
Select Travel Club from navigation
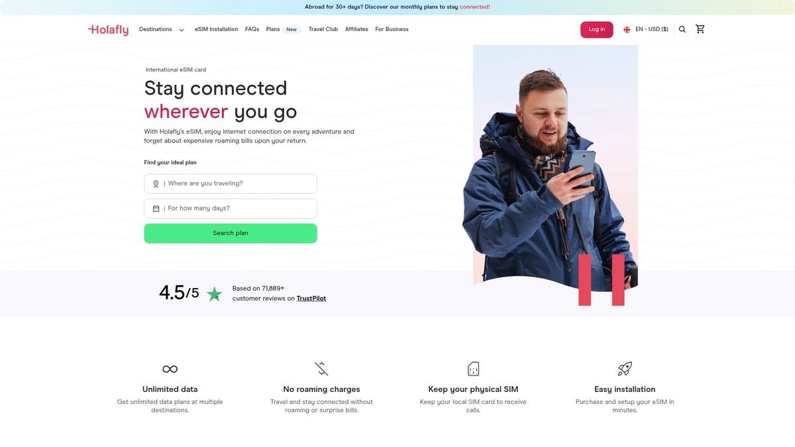pyautogui.click(x=323, y=29)
